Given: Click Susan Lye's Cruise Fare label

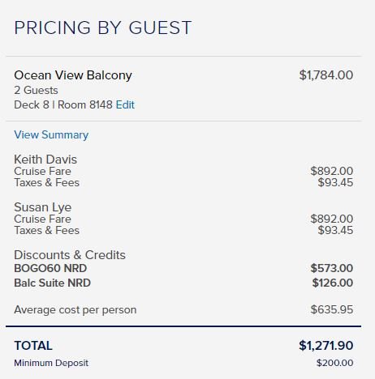Looking at the screenshot, I should (42, 219).
